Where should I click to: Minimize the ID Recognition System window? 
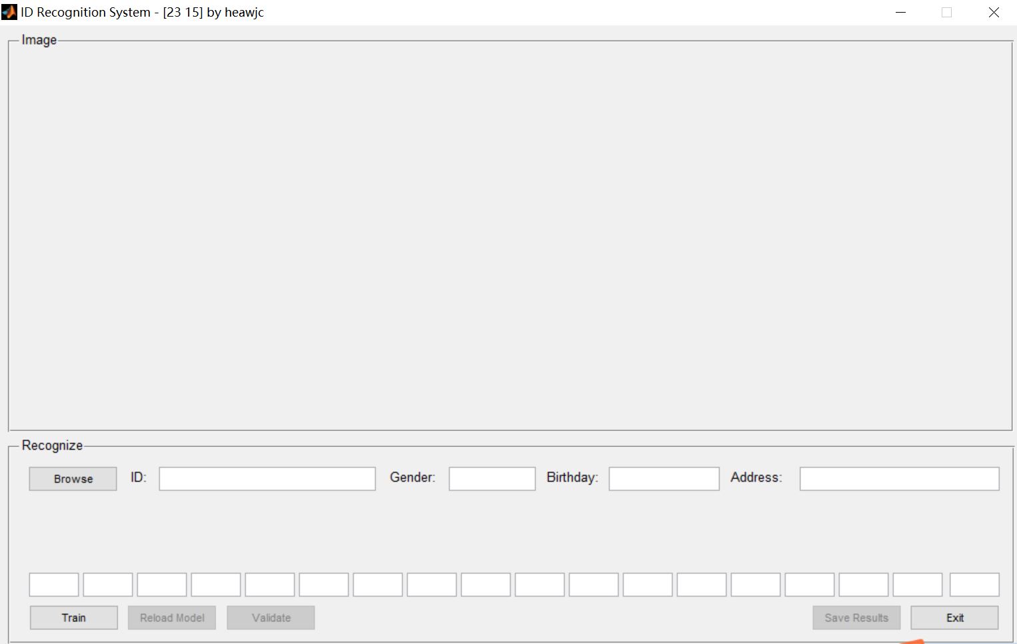901,12
